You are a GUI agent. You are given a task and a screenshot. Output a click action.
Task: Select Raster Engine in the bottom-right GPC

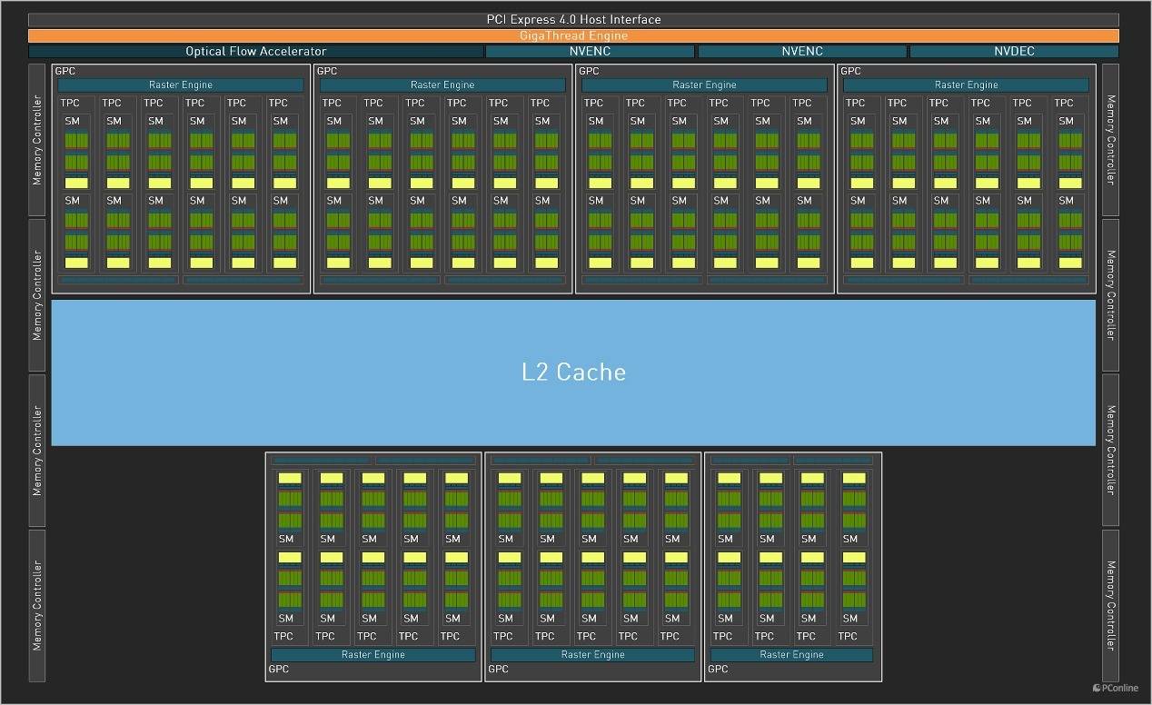click(x=791, y=654)
